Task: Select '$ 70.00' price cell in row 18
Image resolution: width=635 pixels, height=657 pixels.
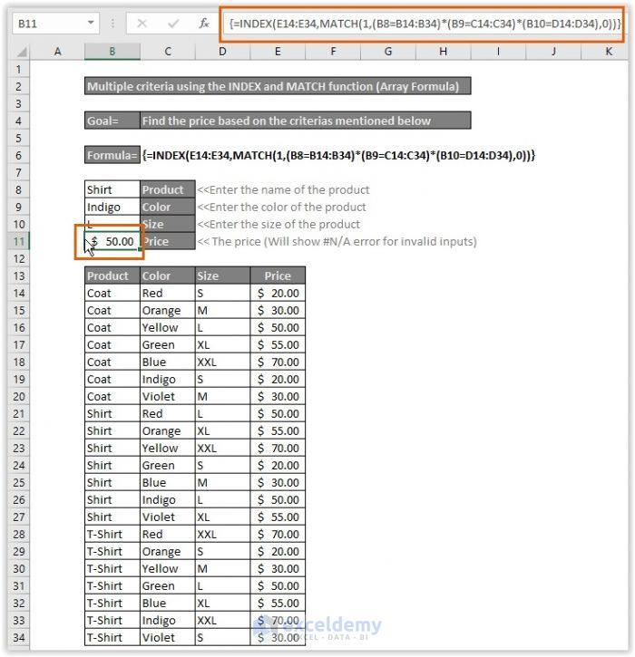Action: point(278,362)
